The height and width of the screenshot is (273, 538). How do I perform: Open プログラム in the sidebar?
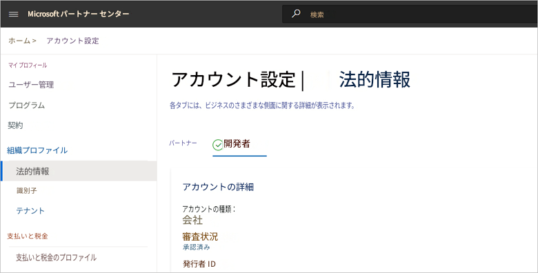[27, 105]
